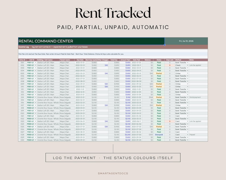Select the Method column header
The image size is (226, 180).
pyautogui.click(x=182, y=60)
